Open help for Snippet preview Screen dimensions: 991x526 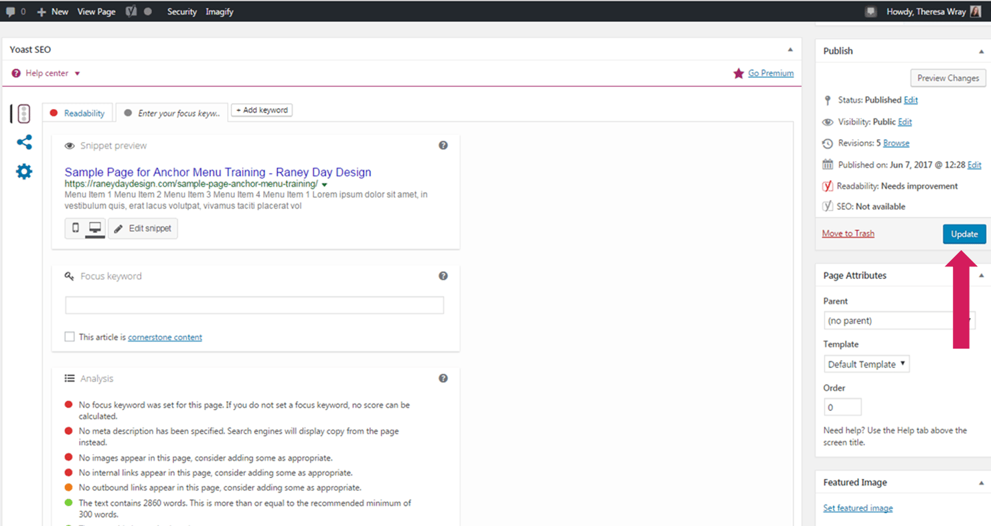pos(443,145)
